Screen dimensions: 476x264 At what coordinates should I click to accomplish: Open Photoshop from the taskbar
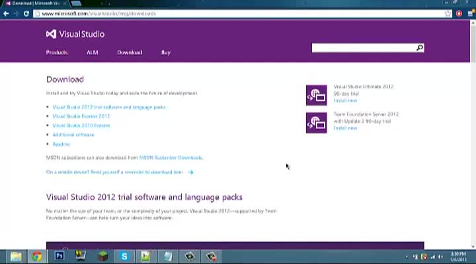click(59, 256)
